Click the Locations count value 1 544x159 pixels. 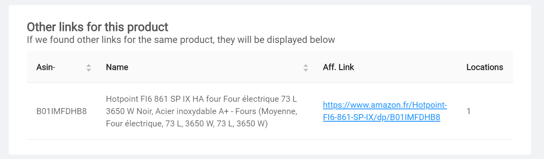coord(468,111)
